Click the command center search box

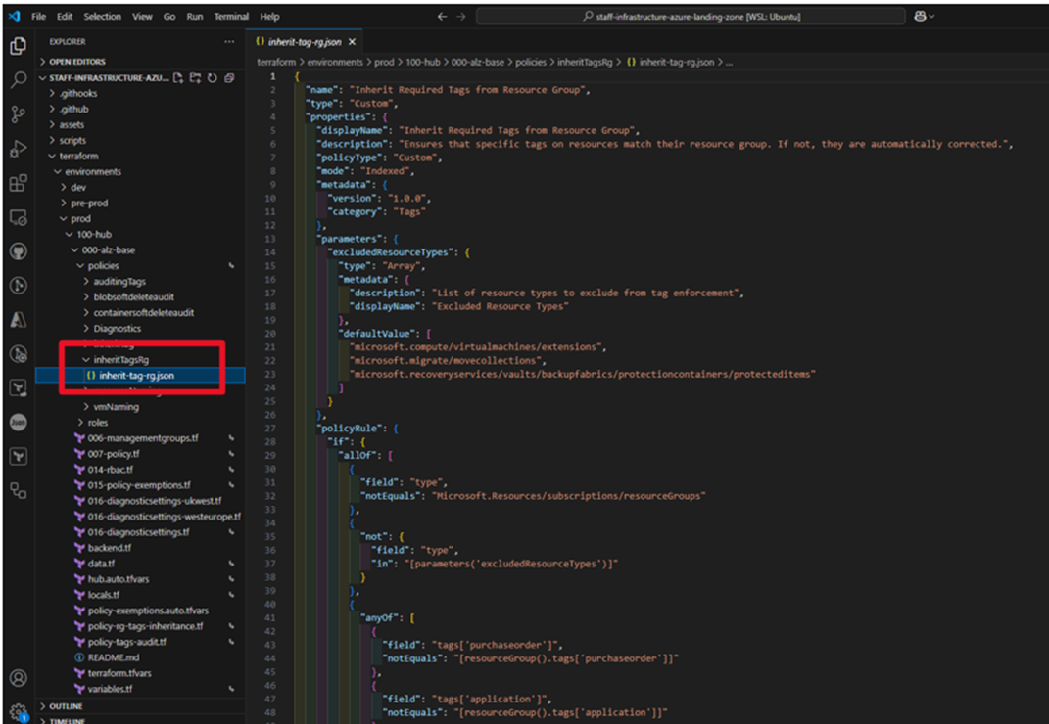point(691,16)
